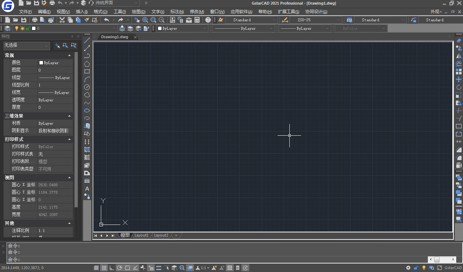This screenshot has width=463, height=272.
Task: Click the Match Properties brush icon
Action: tap(86, 20)
